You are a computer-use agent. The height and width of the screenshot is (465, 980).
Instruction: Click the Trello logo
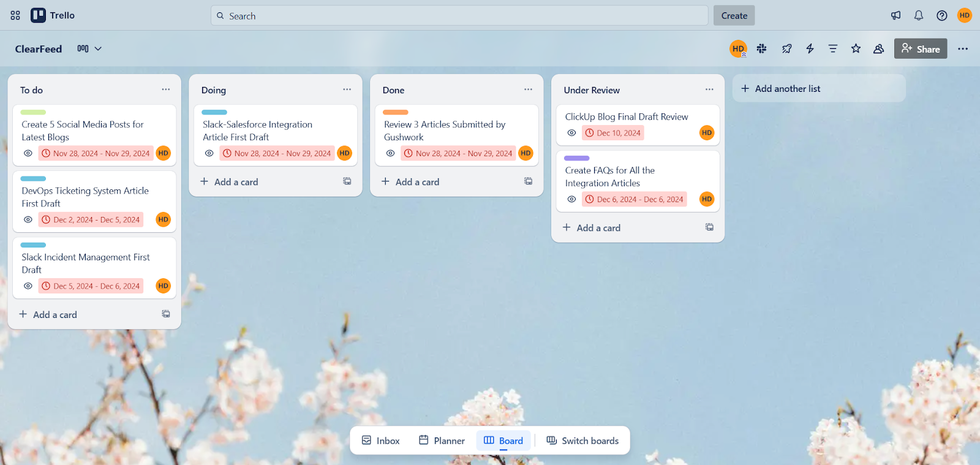pyautogui.click(x=53, y=15)
